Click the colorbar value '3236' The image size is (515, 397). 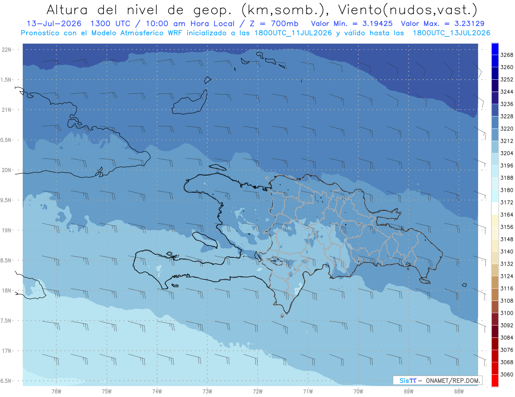tap(507, 104)
